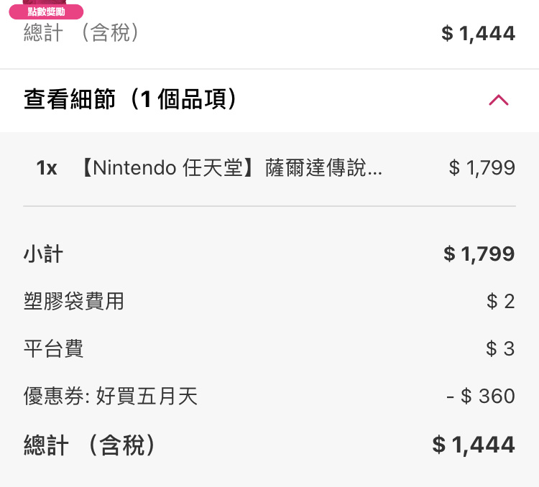Tap the item price $ 1,799
Image resolution: width=539 pixels, height=487 pixels.
coord(482,167)
